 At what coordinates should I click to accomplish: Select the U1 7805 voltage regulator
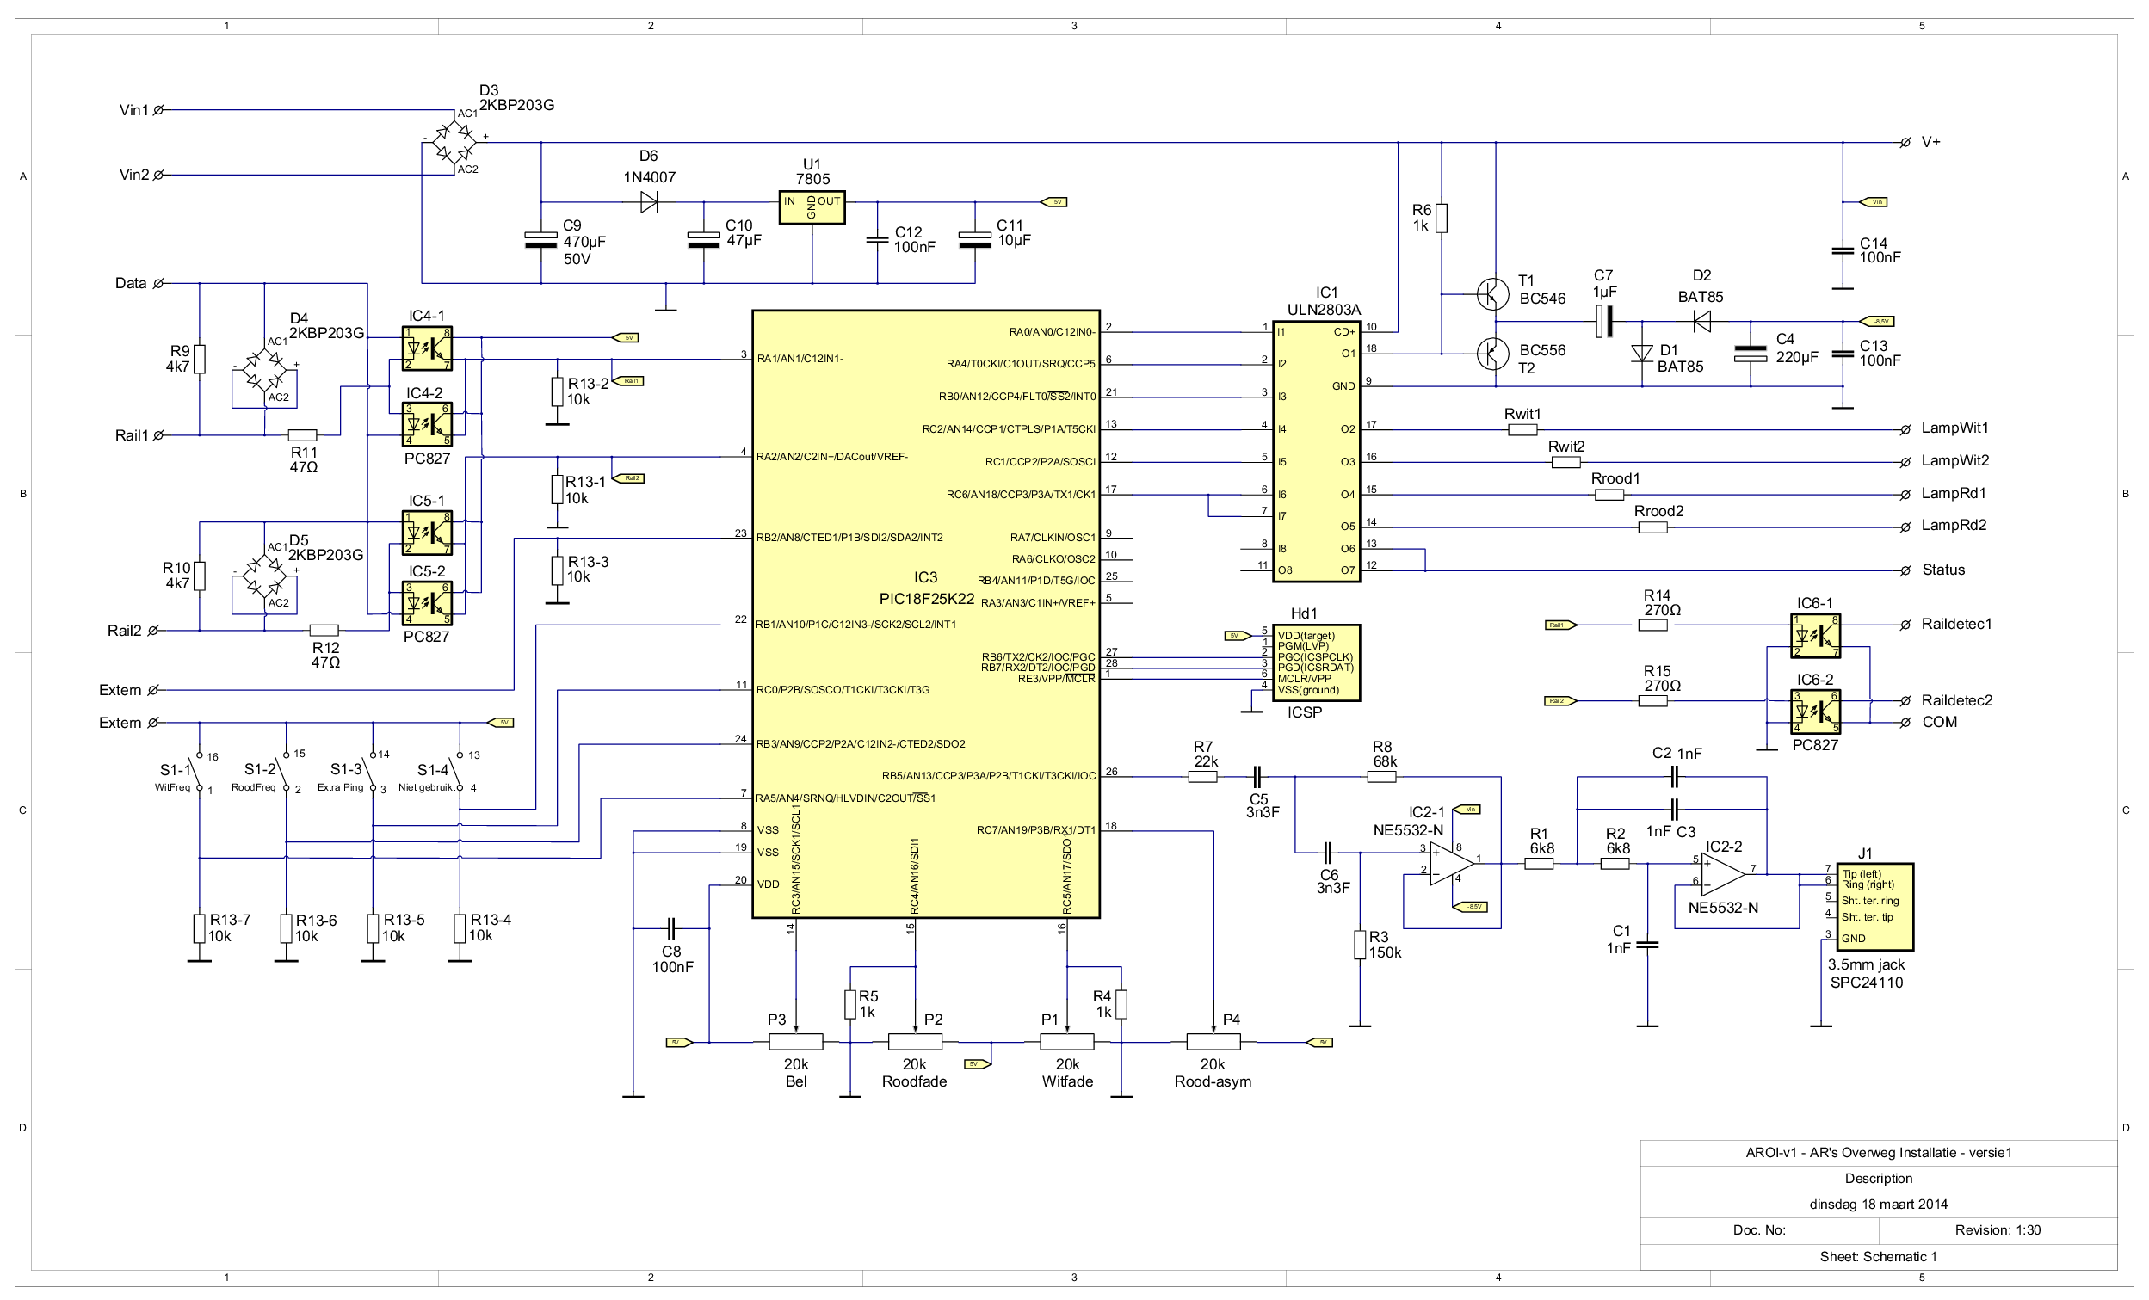click(x=811, y=207)
